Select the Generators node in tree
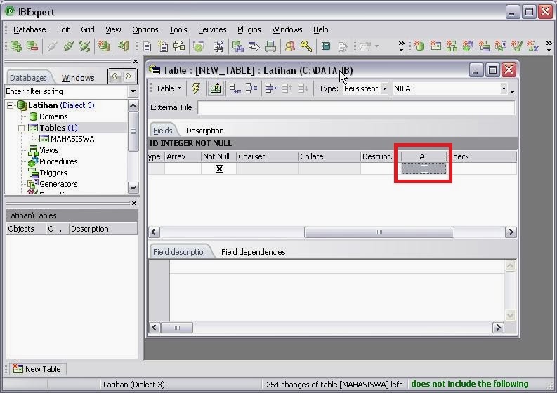Screen dimensions: 557x393 click(x=58, y=184)
